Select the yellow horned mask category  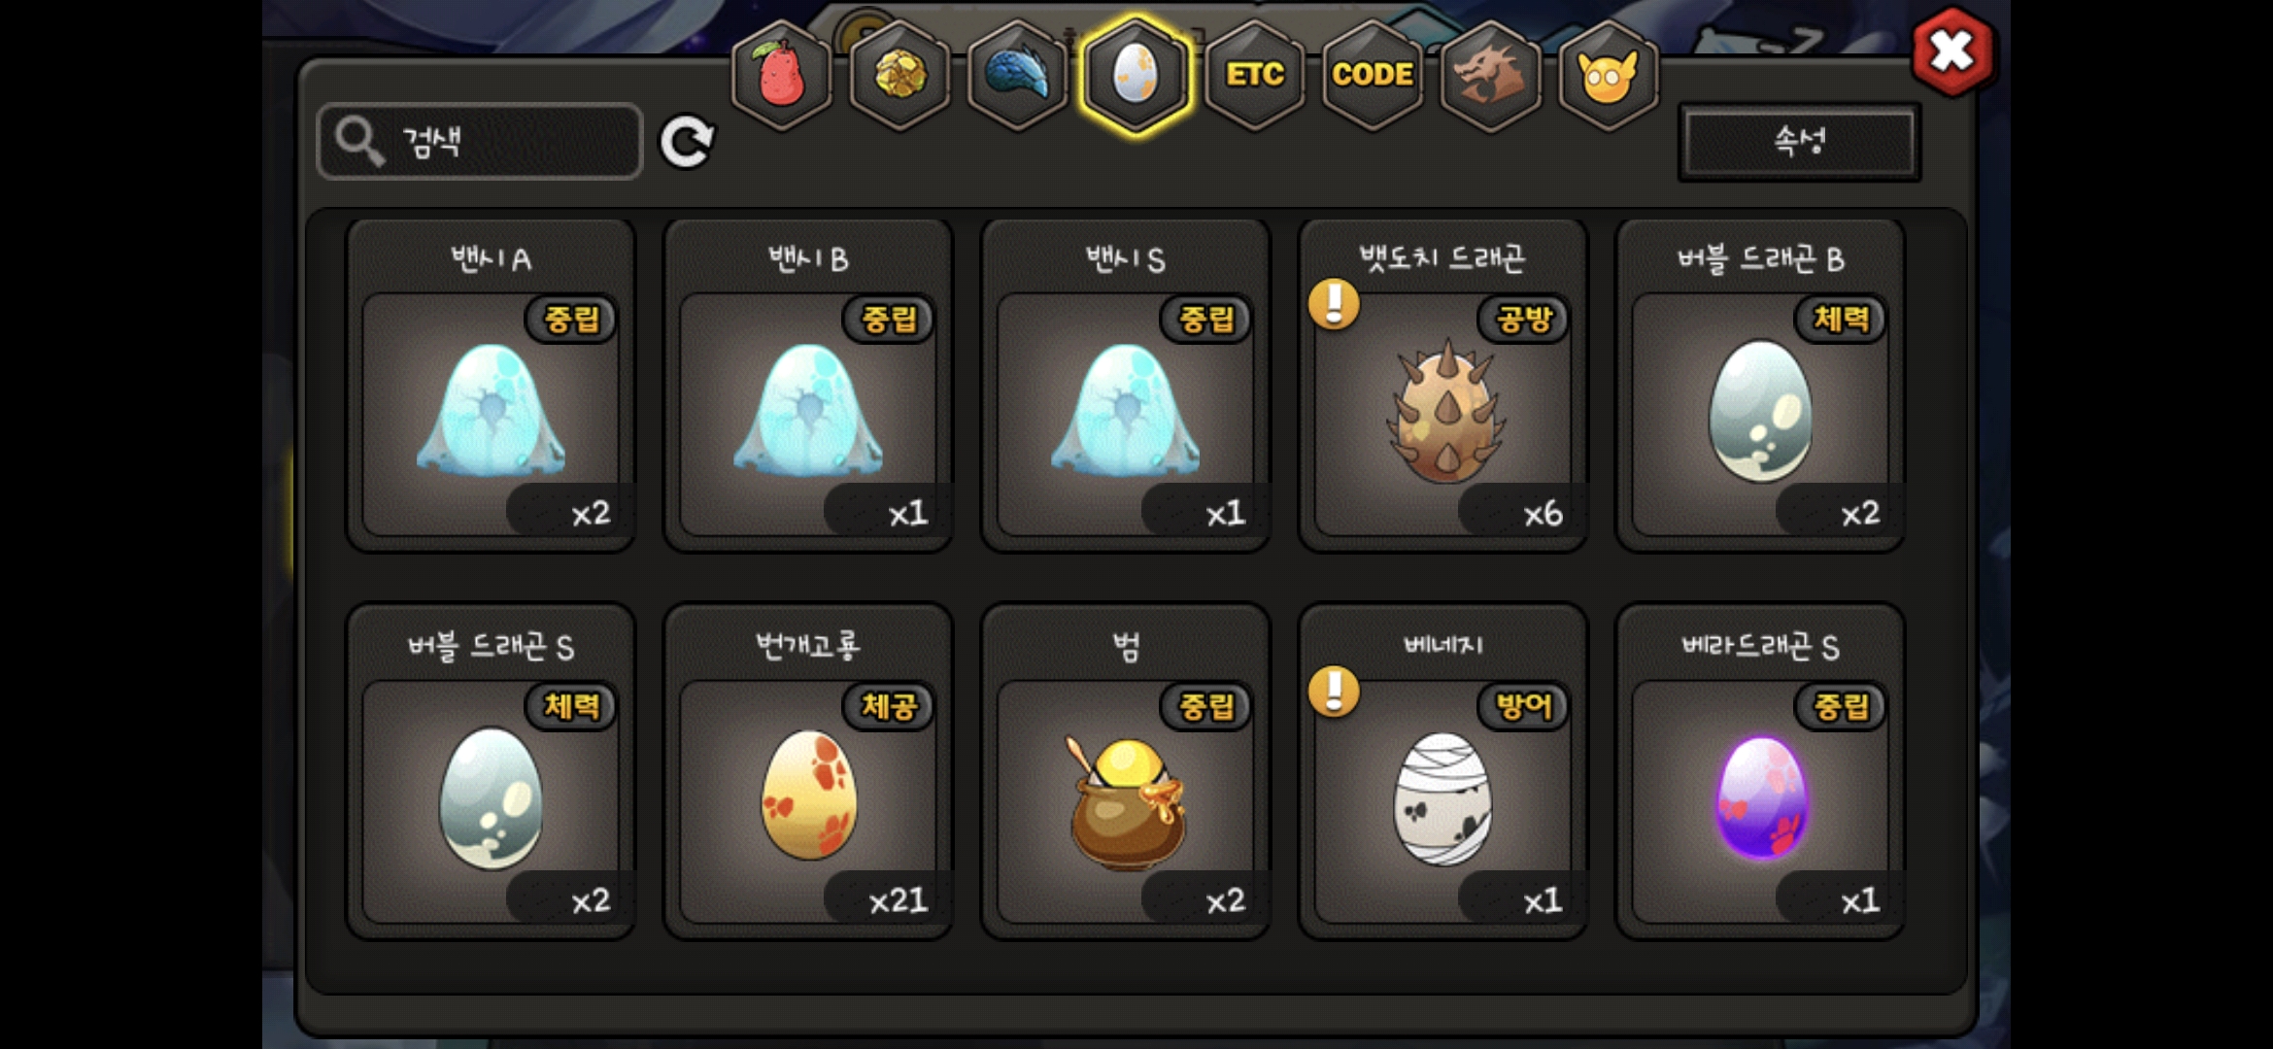point(1609,76)
